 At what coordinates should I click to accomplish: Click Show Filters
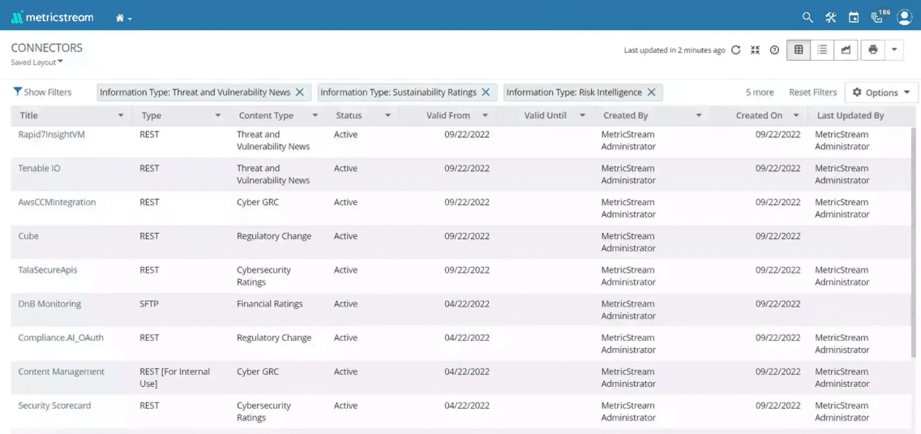42,92
